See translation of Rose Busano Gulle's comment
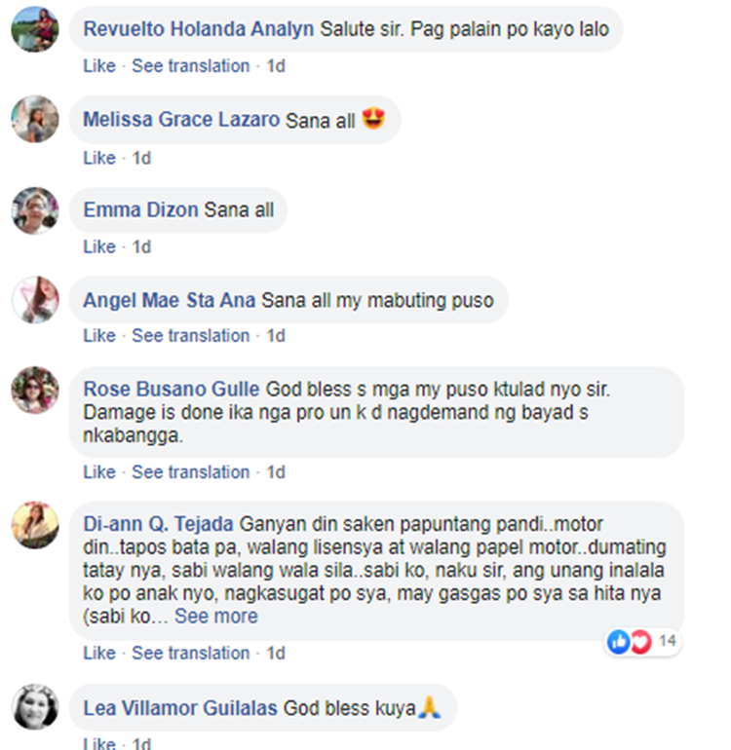Screen dimensions: 731x750 pos(190,471)
